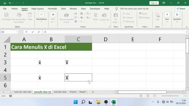
Task: Click the Insert Function fx icon
Action: (39, 32)
